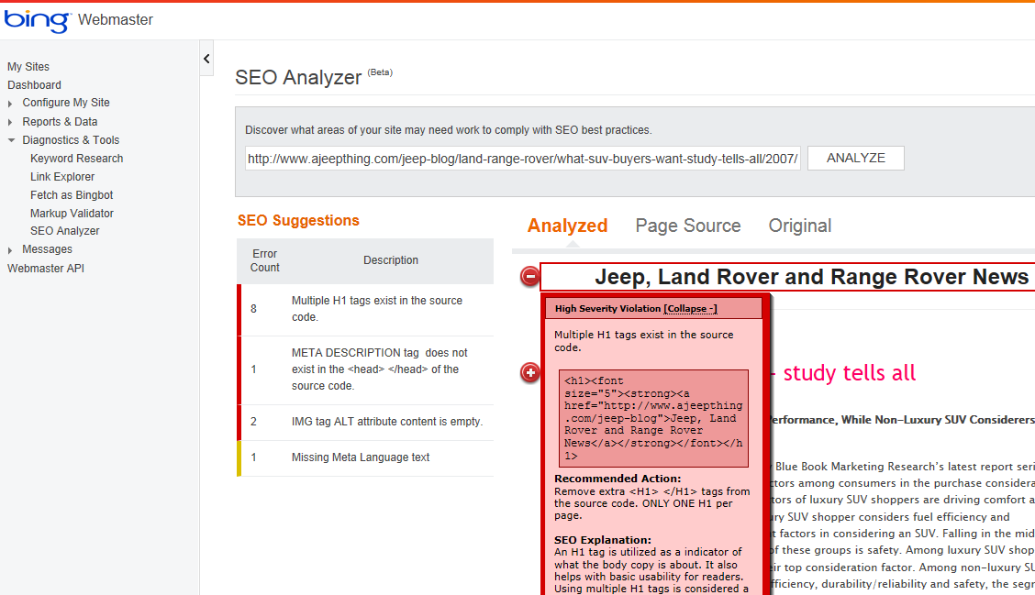Open Webmaster API link
Viewport: 1035px width, 595px height.
(46, 269)
